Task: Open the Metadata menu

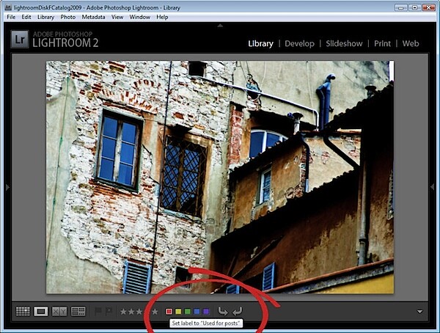Action: click(93, 17)
